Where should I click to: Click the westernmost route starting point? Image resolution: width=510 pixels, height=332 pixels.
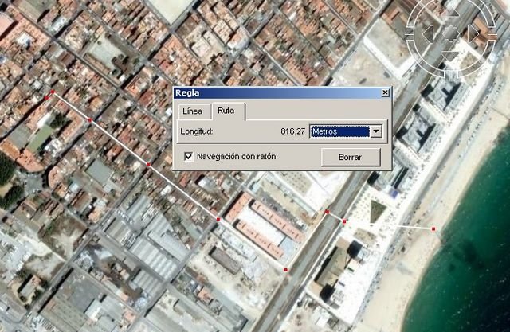pyautogui.click(x=53, y=92)
